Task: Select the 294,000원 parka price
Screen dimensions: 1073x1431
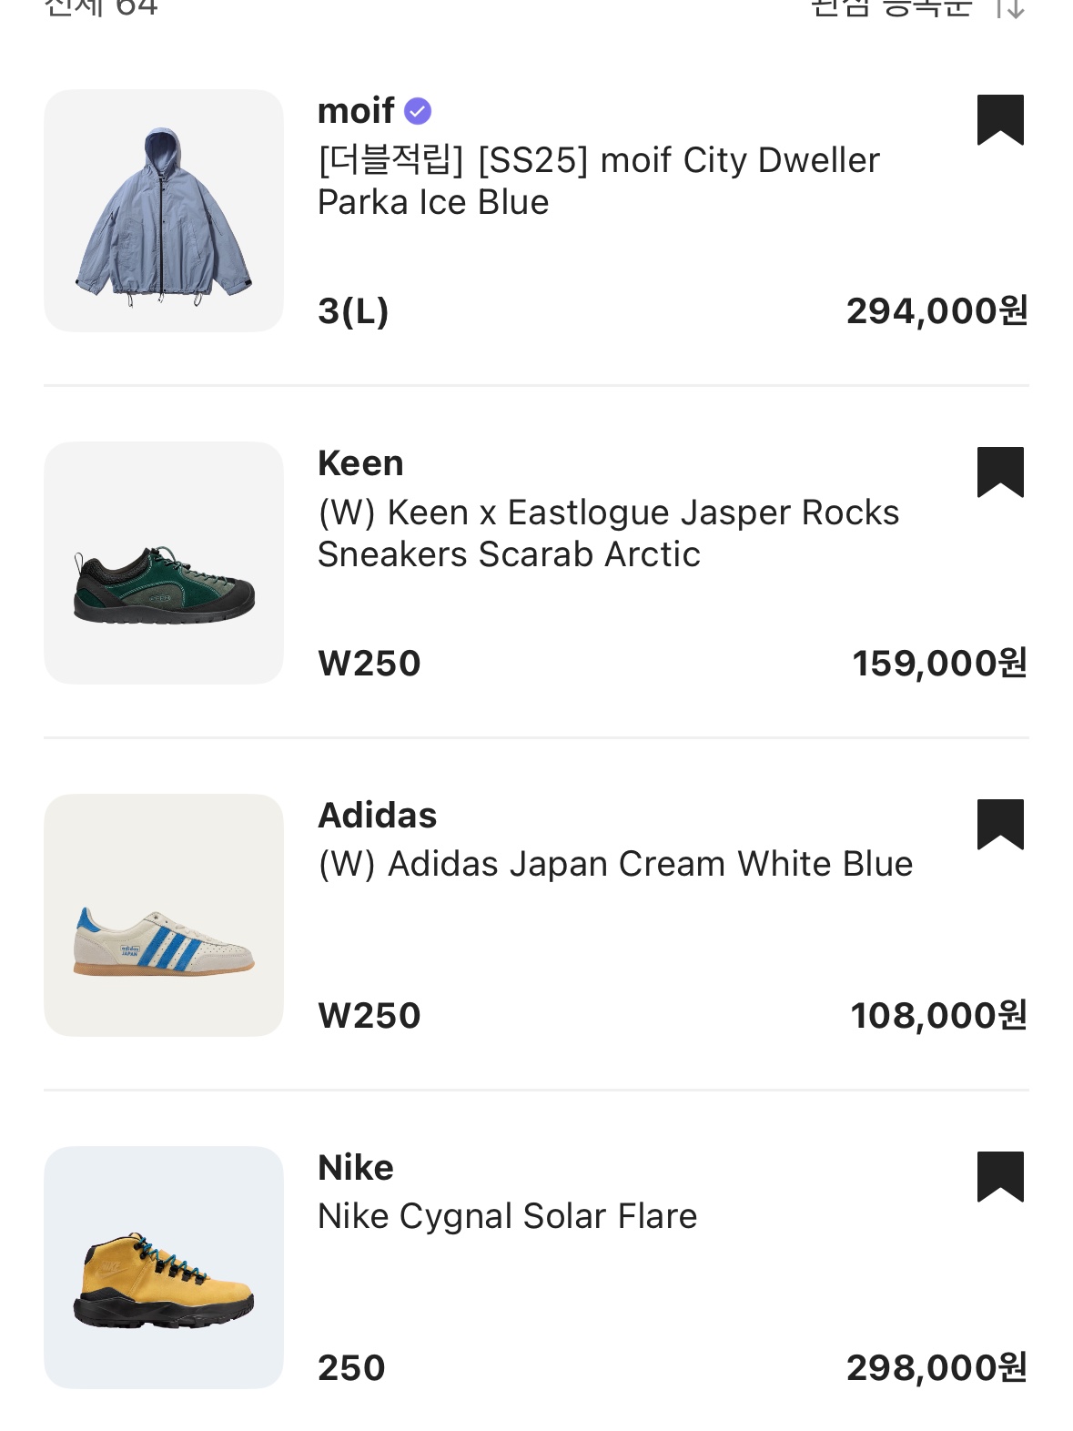Action: click(937, 311)
